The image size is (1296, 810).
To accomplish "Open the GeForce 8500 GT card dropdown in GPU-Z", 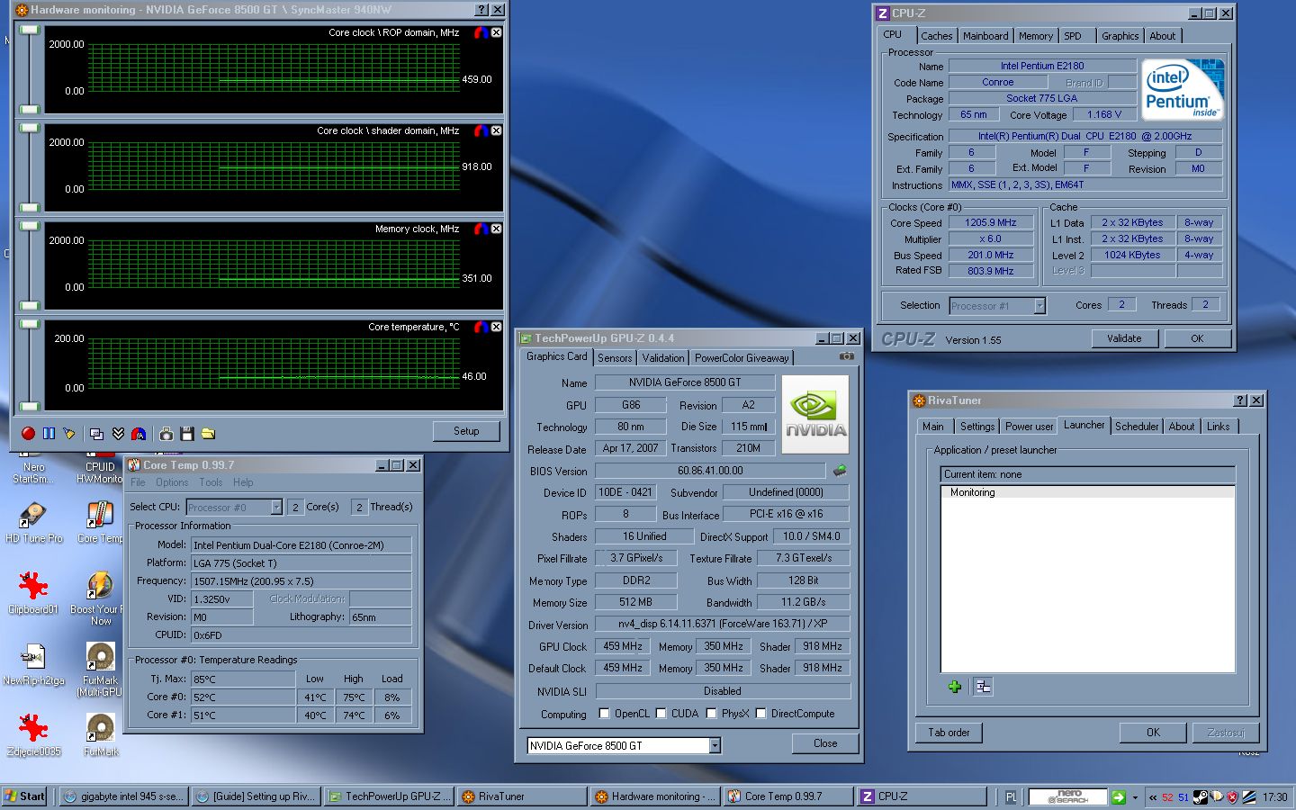I will point(715,745).
